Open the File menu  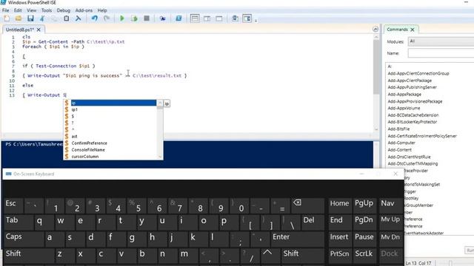click(5, 10)
